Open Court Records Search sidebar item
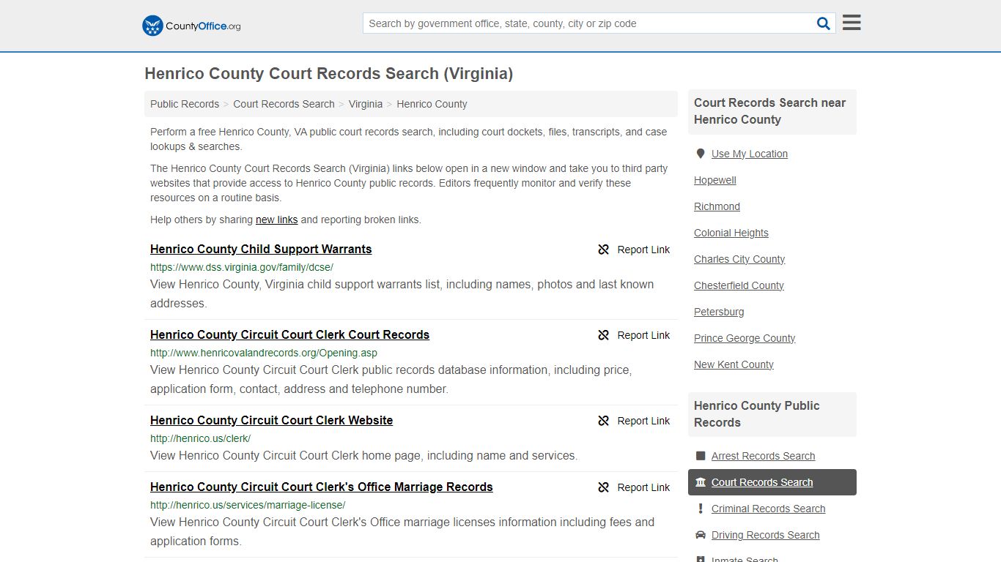This screenshot has width=1001, height=562. [772, 482]
